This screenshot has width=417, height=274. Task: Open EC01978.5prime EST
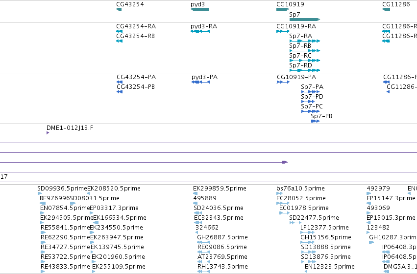click(x=304, y=208)
